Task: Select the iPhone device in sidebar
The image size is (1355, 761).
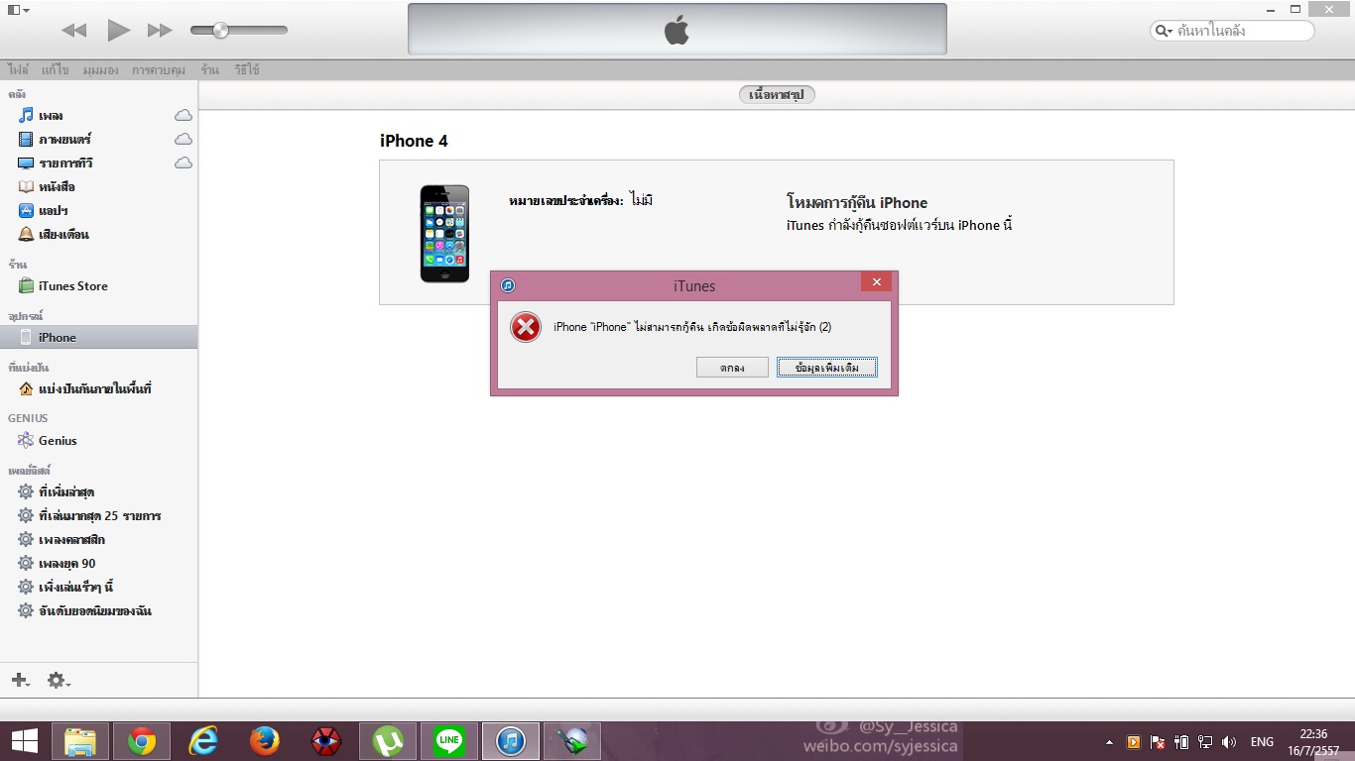Action: tap(99, 338)
